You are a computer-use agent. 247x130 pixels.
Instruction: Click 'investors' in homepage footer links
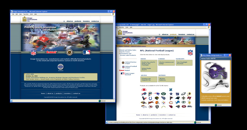pos(67,93)
